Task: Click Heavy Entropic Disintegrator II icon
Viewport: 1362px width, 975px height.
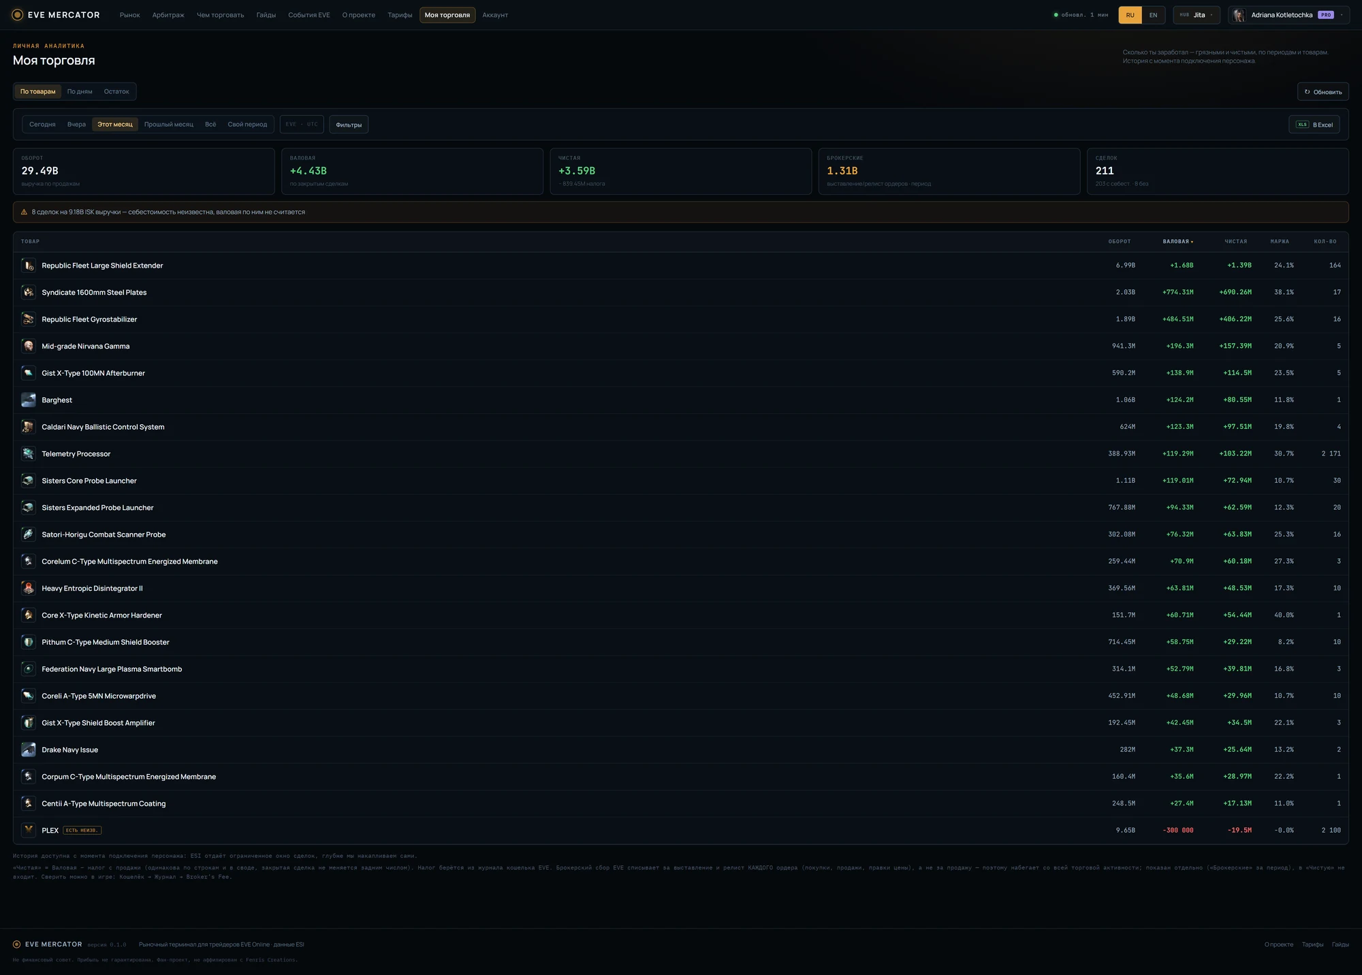Action: pyautogui.click(x=28, y=588)
